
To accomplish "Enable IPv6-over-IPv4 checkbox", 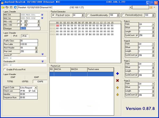I will point(5,70).
